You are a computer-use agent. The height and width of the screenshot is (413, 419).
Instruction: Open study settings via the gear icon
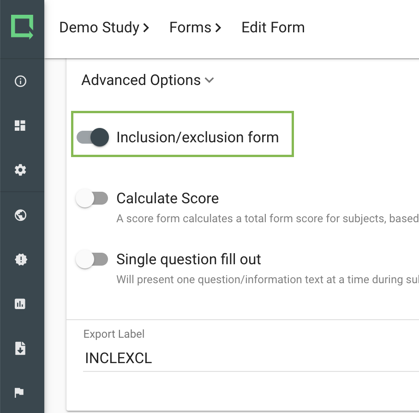pyautogui.click(x=20, y=170)
